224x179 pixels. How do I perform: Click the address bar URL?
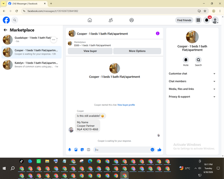53,11
